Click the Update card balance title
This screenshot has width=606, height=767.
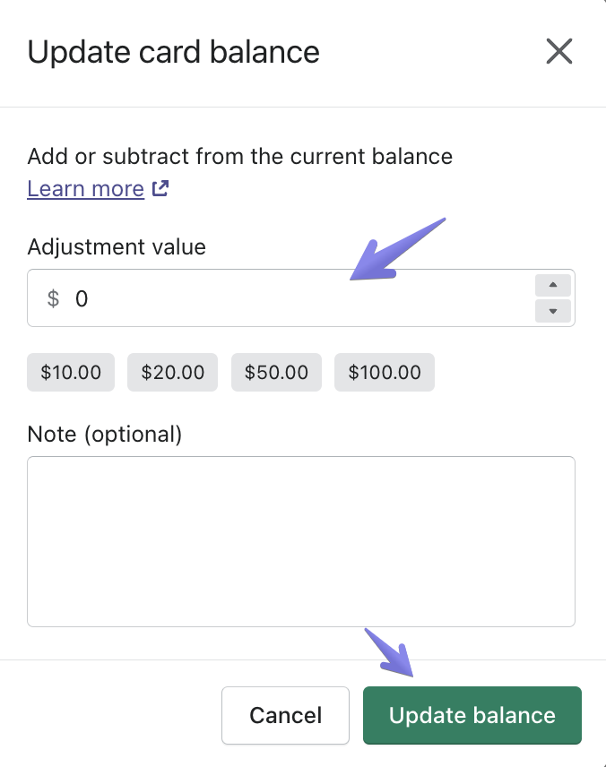174,52
